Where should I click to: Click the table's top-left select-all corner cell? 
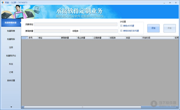[x=25, y=38]
